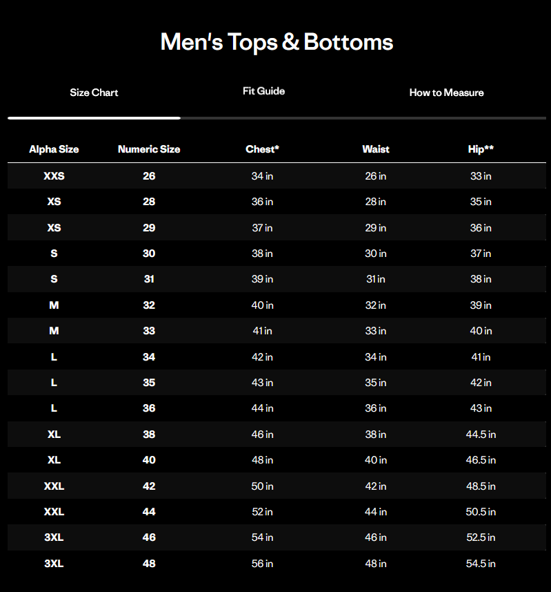The width and height of the screenshot is (551, 592).
Task: Select the 50.5 in hip cell
Action: pos(481,512)
